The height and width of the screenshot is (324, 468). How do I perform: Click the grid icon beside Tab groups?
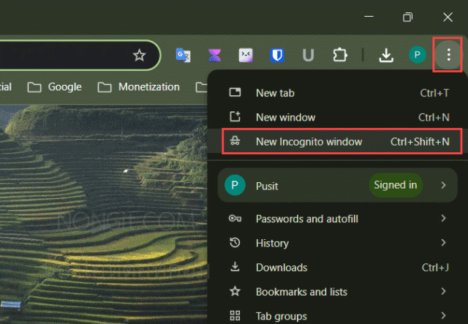(235, 315)
